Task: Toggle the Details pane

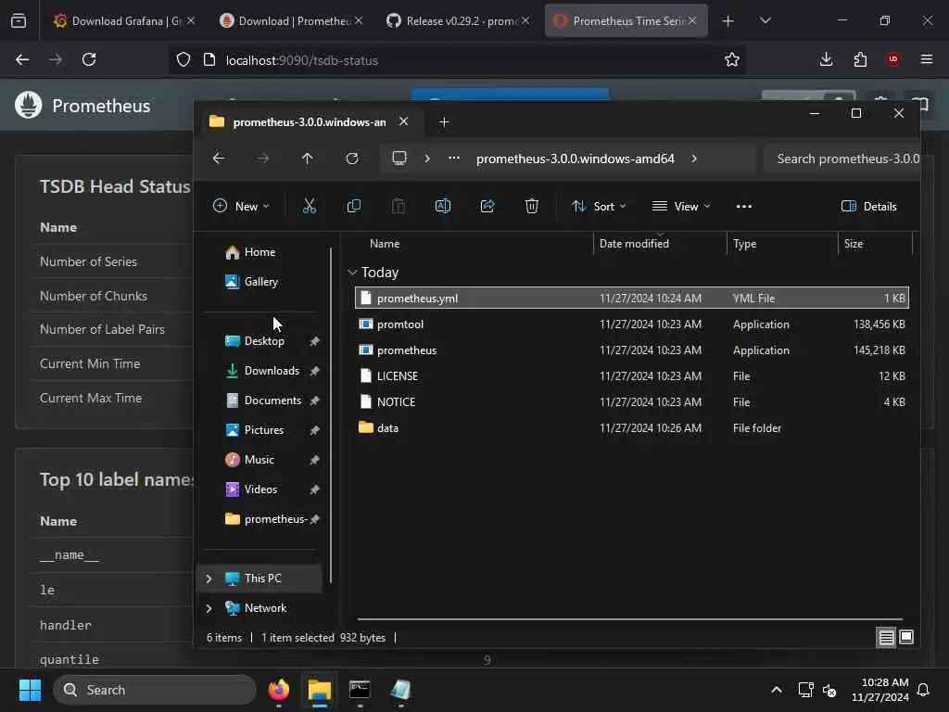Action: (869, 207)
